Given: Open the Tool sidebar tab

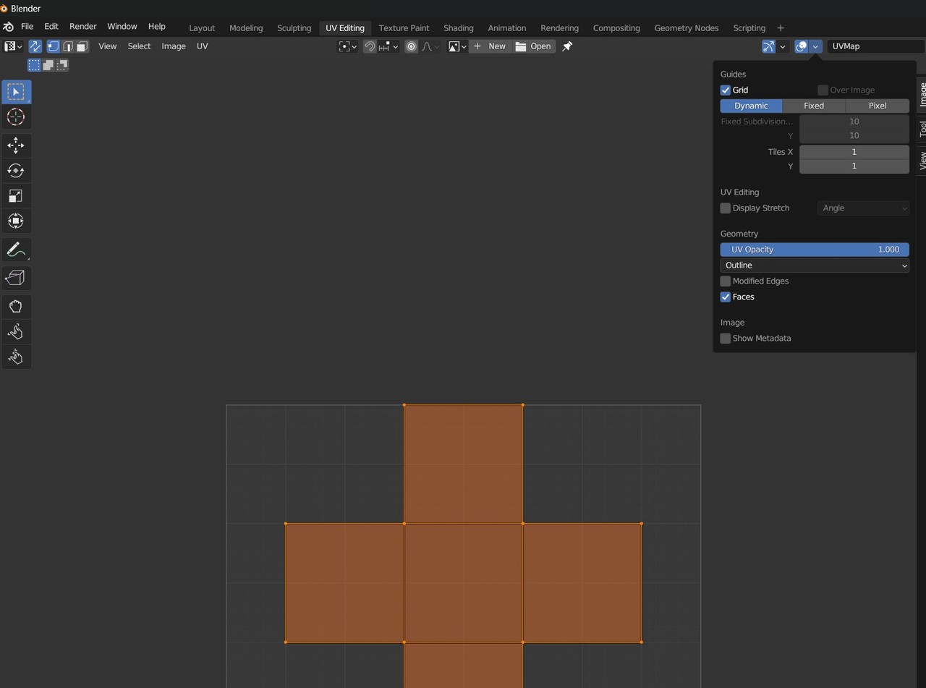Looking at the screenshot, I should tap(922, 129).
